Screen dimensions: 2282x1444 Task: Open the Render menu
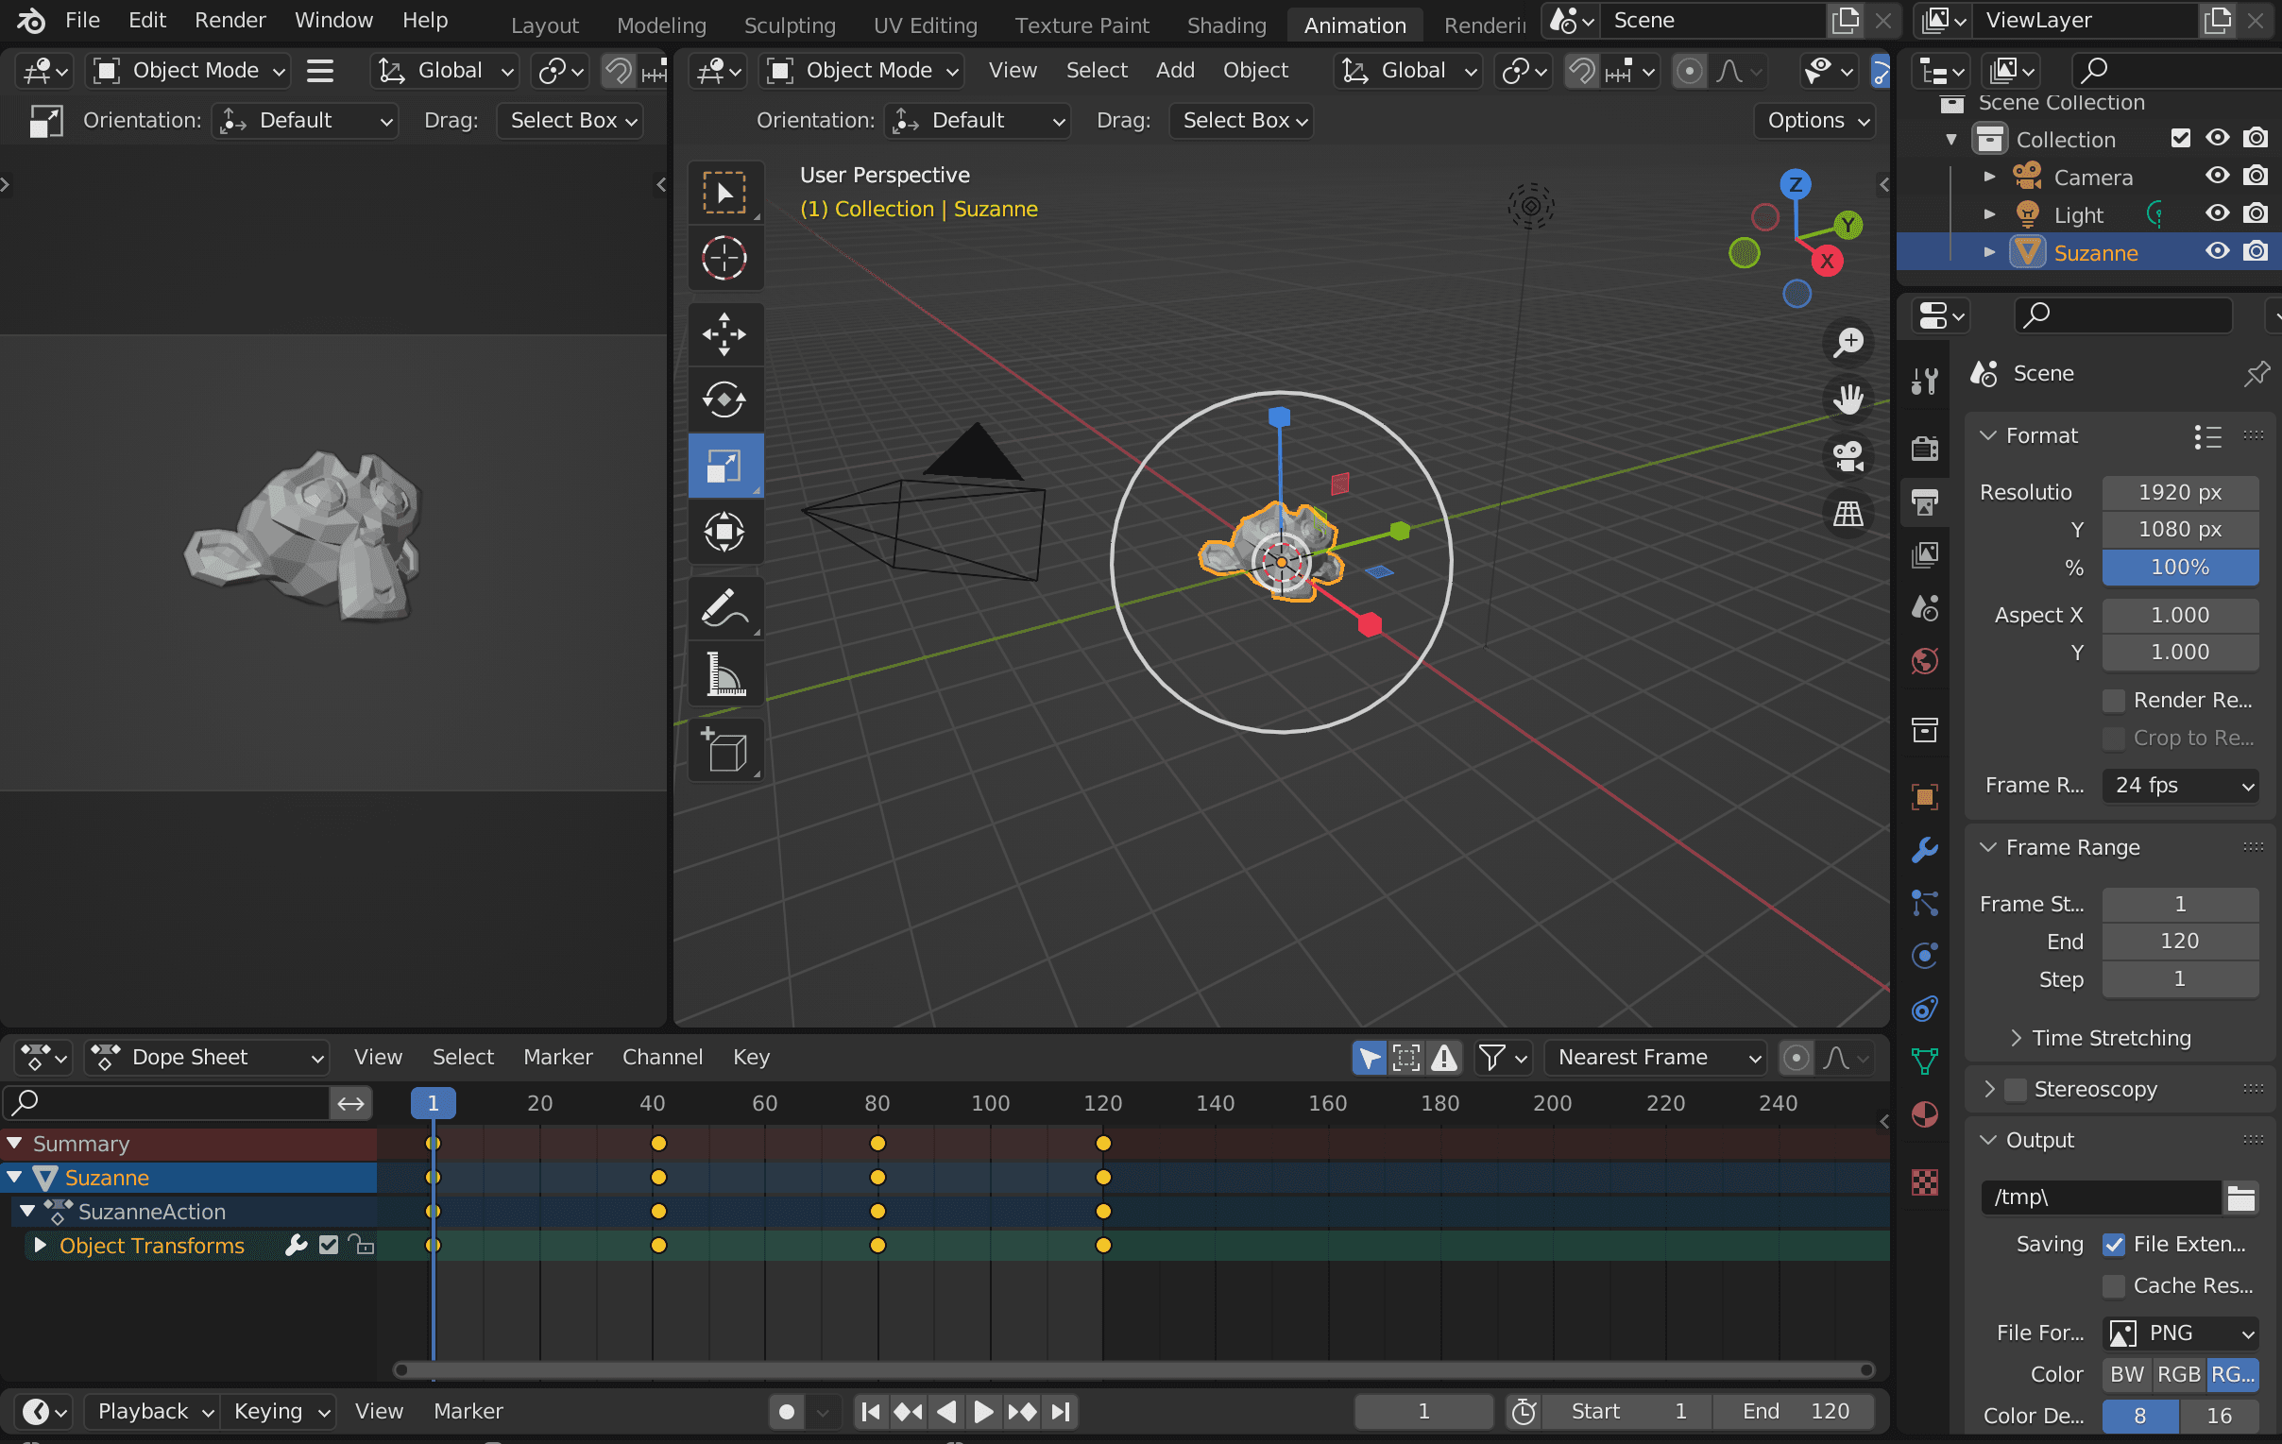click(x=230, y=20)
